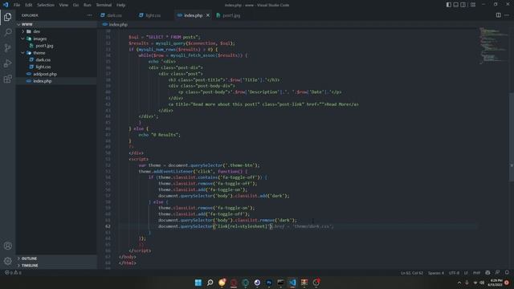The height and width of the screenshot is (289, 514).
Task: Change end of line sequence LF
Action: [x=466, y=273]
